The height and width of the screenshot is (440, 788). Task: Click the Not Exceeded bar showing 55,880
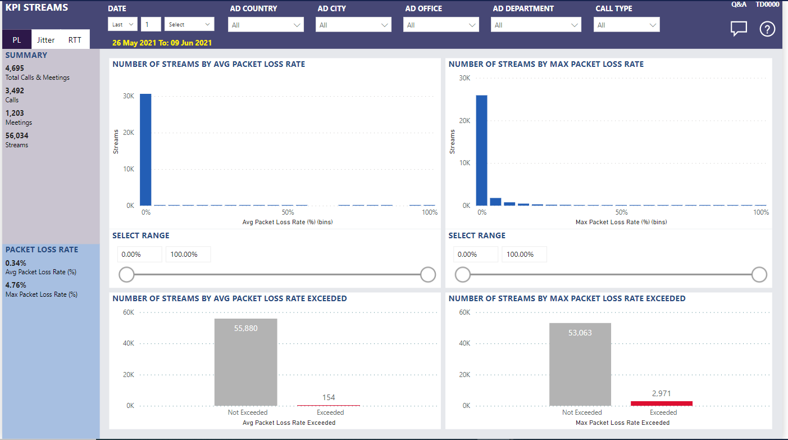(246, 362)
